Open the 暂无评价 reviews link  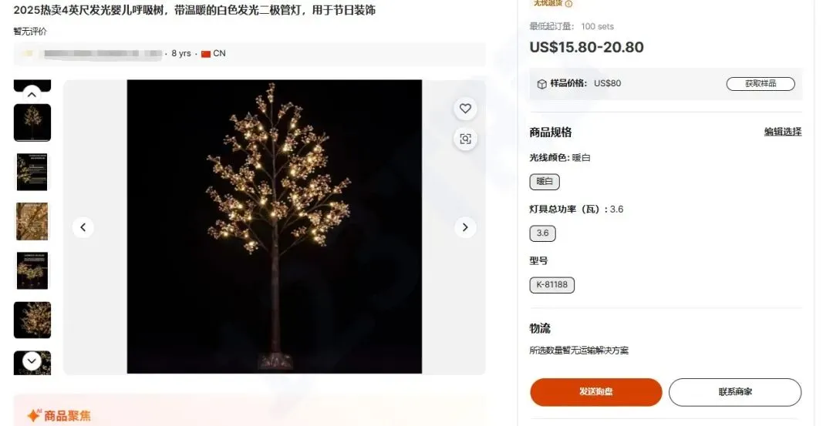pos(30,32)
